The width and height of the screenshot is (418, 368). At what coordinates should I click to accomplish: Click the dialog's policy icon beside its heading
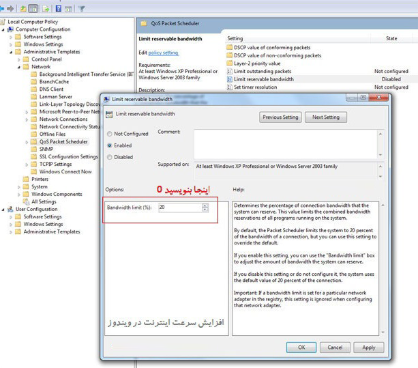tap(109, 115)
